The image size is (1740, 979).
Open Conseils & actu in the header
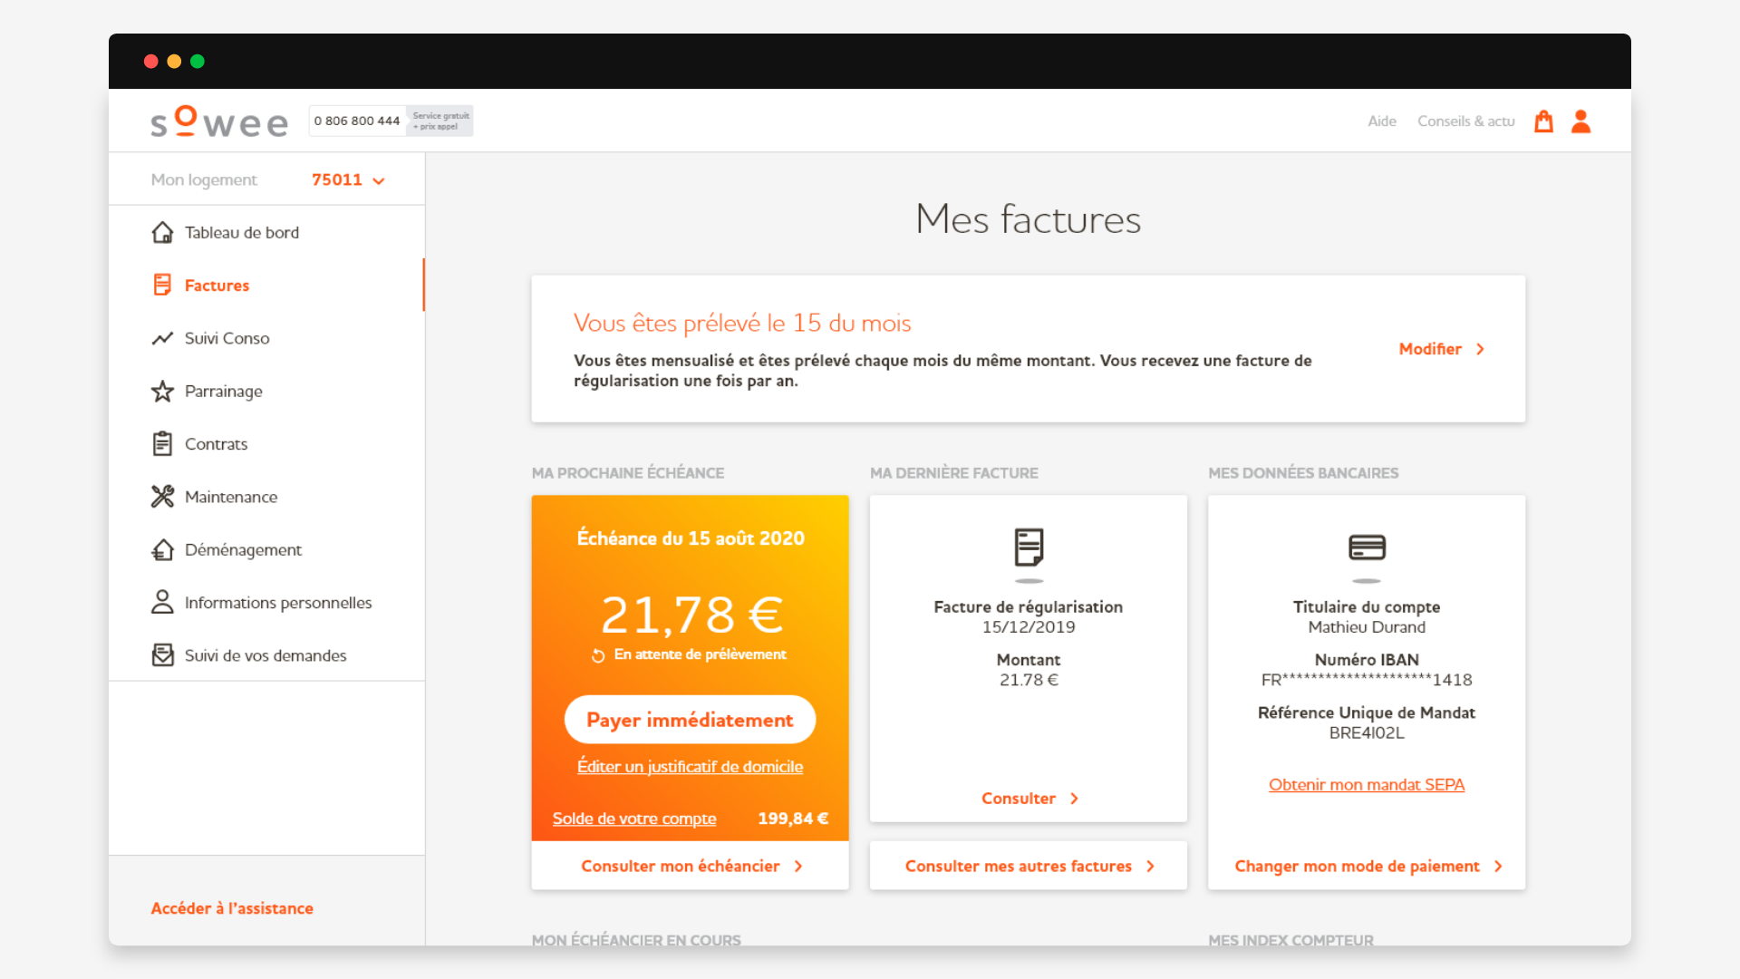coord(1465,121)
